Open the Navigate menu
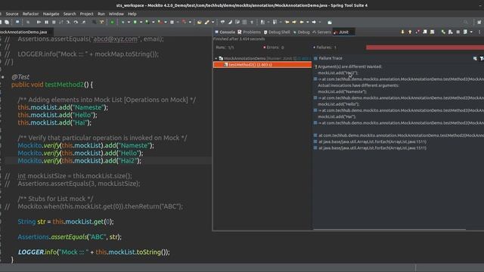This screenshot has width=484, height=272. pyautogui.click(x=51, y=14)
